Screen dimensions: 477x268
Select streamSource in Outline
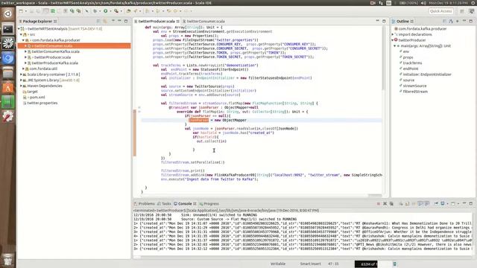(x=414, y=86)
